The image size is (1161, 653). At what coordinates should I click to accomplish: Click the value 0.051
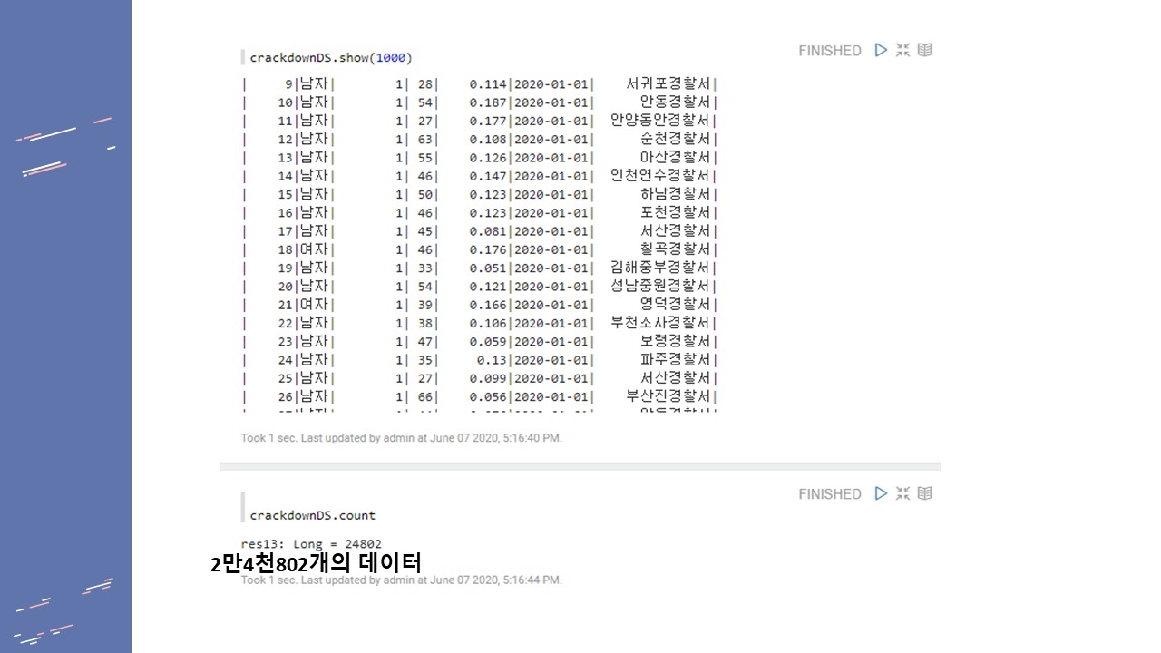(488, 268)
